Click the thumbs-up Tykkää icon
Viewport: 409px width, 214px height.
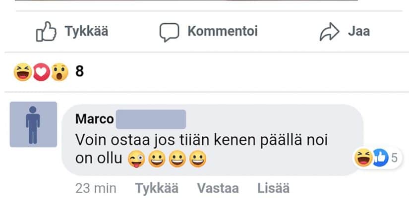click(46, 31)
